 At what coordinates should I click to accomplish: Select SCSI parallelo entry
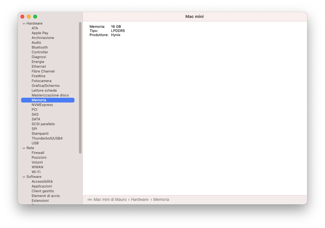(x=43, y=124)
